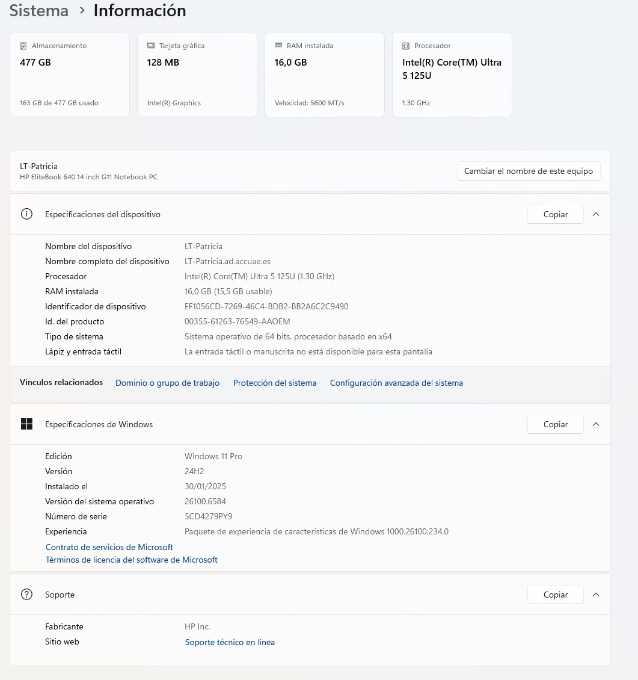Image resolution: width=638 pixels, height=680 pixels.
Task: Collapse the Especificaciones del dispositivo section
Action: 596,214
